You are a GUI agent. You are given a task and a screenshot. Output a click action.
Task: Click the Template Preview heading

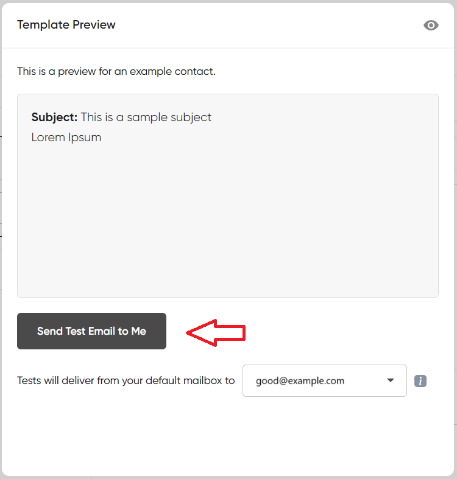click(x=66, y=25)
